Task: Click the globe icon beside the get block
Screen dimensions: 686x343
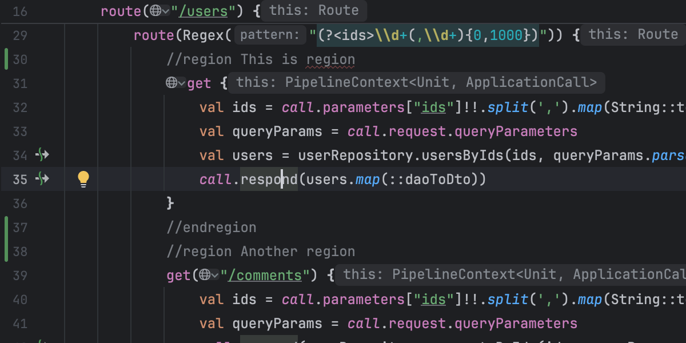Action: pyautogui.click(x=172, y=83)
